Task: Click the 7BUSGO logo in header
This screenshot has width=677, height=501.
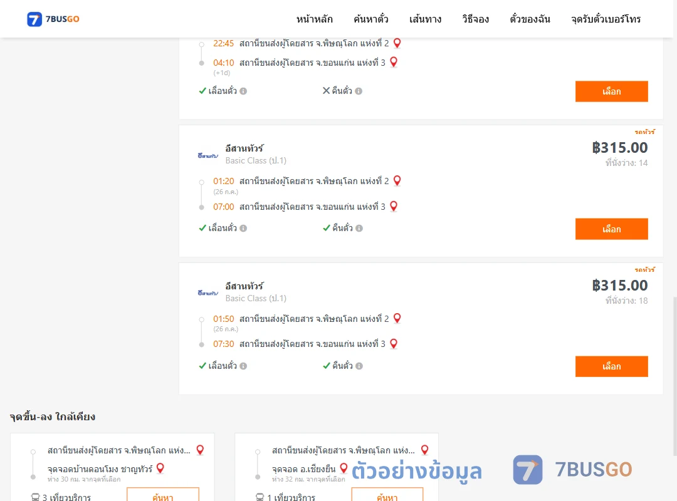Action: (53, 19)
